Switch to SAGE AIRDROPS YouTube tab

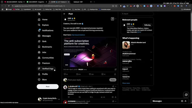tap(14, 2)
